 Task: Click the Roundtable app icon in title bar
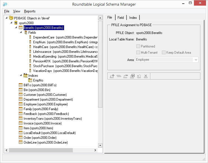tap(5, 4)
